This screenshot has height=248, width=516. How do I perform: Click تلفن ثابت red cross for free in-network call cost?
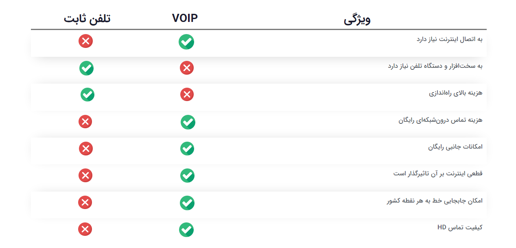pyautogui.click(x=85, y=121)
